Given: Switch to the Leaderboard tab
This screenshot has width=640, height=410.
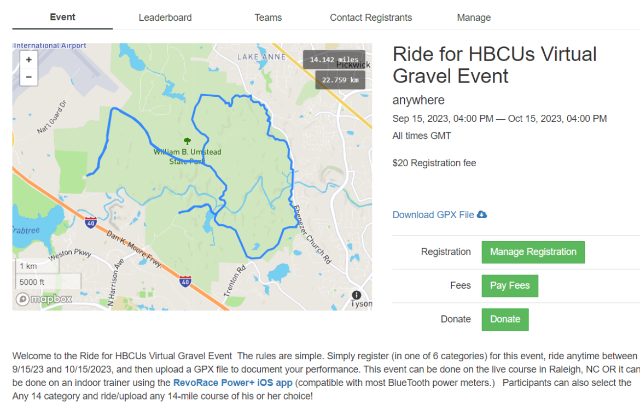Looking at the screenshot, I should click(165, 17).
